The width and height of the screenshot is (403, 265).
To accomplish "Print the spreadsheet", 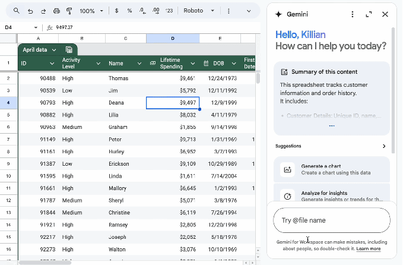I will pyautogui.click(x=56, y=11).
